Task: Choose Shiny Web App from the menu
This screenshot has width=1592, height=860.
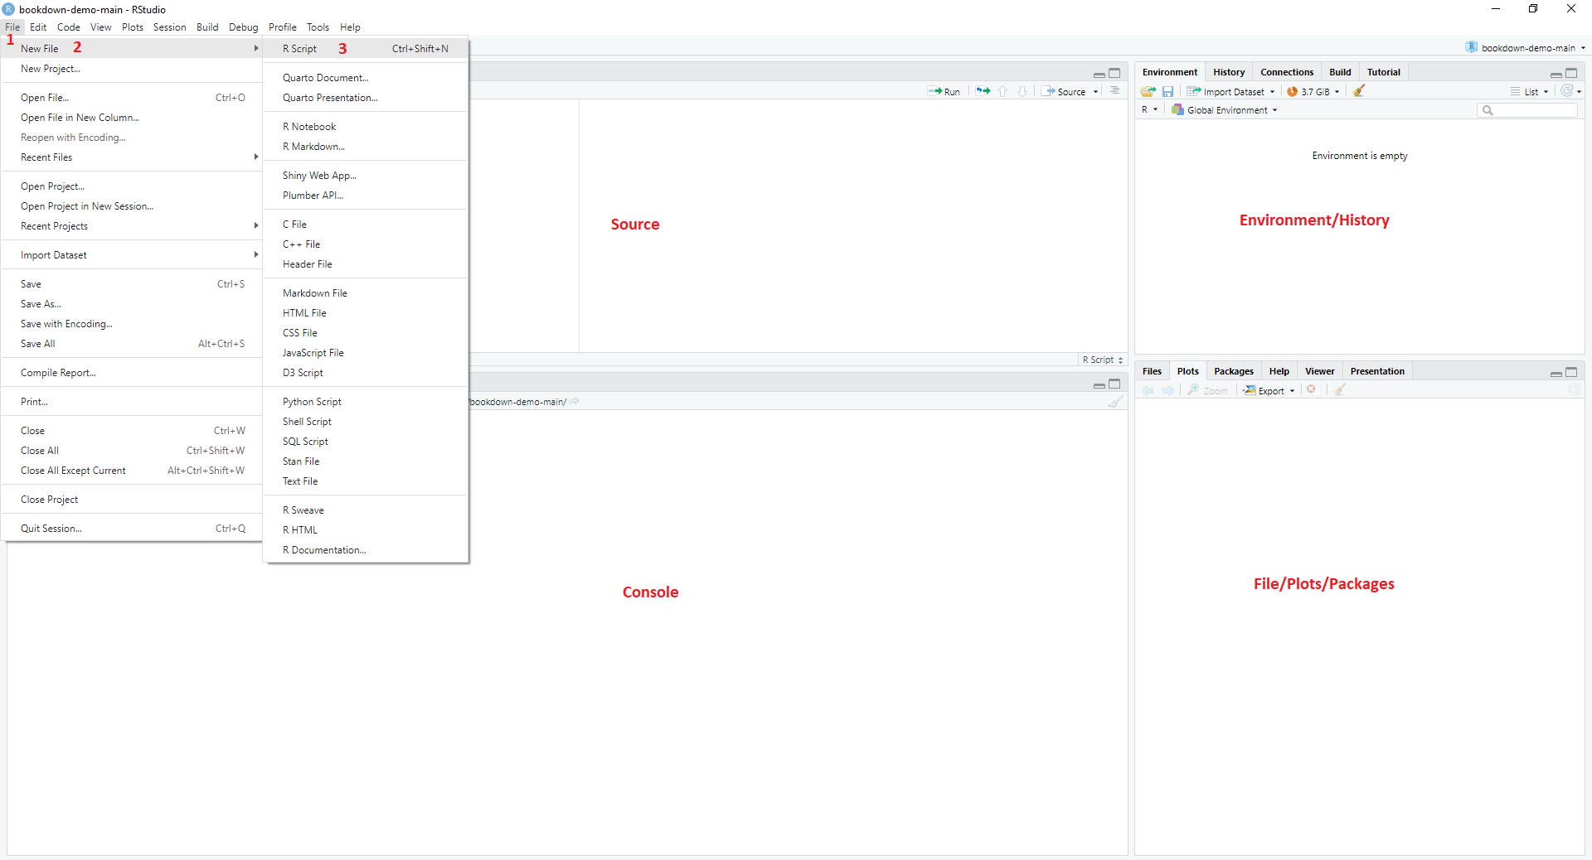Action: point(318,175)
